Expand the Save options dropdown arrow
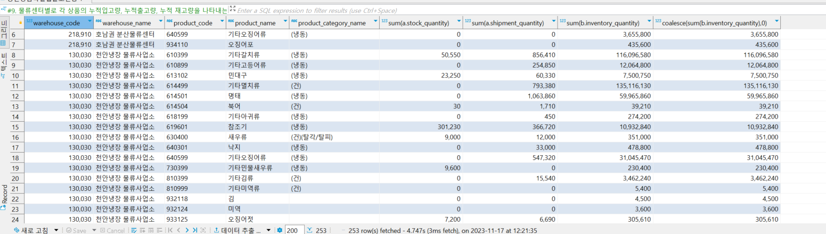 (x=94, y=230)
